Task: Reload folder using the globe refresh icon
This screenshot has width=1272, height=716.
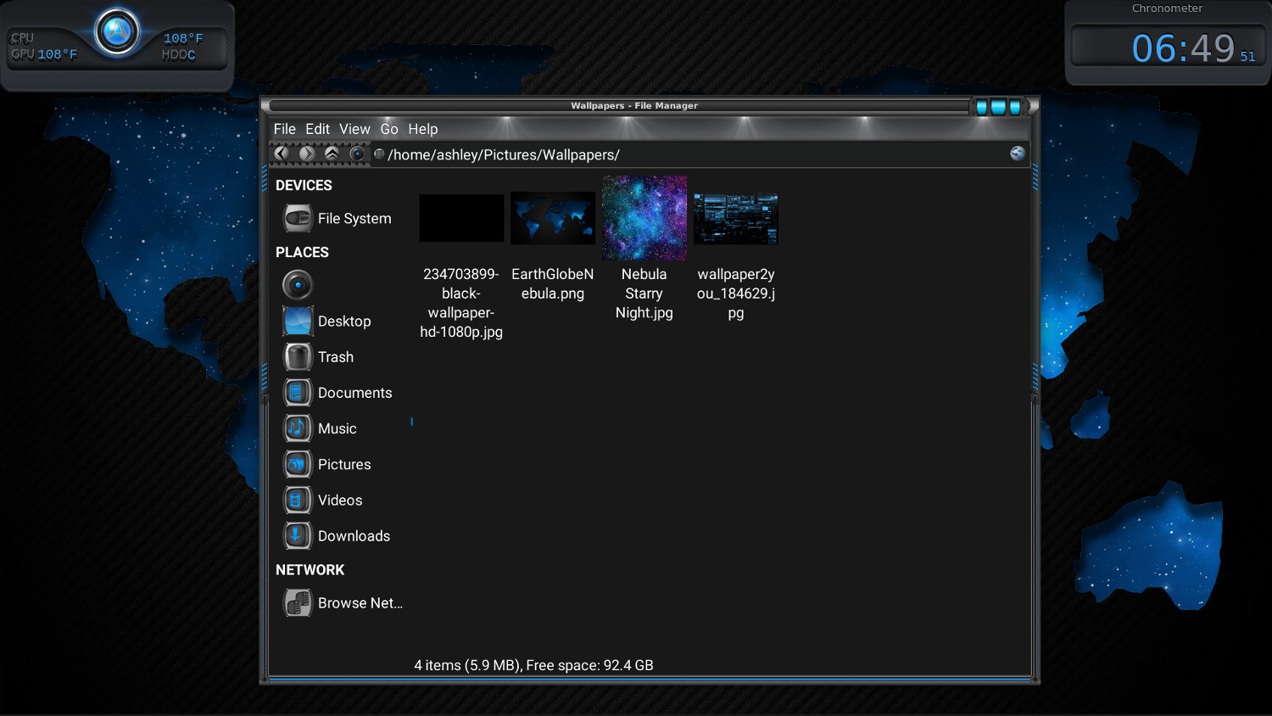Action: point(1017,154)
